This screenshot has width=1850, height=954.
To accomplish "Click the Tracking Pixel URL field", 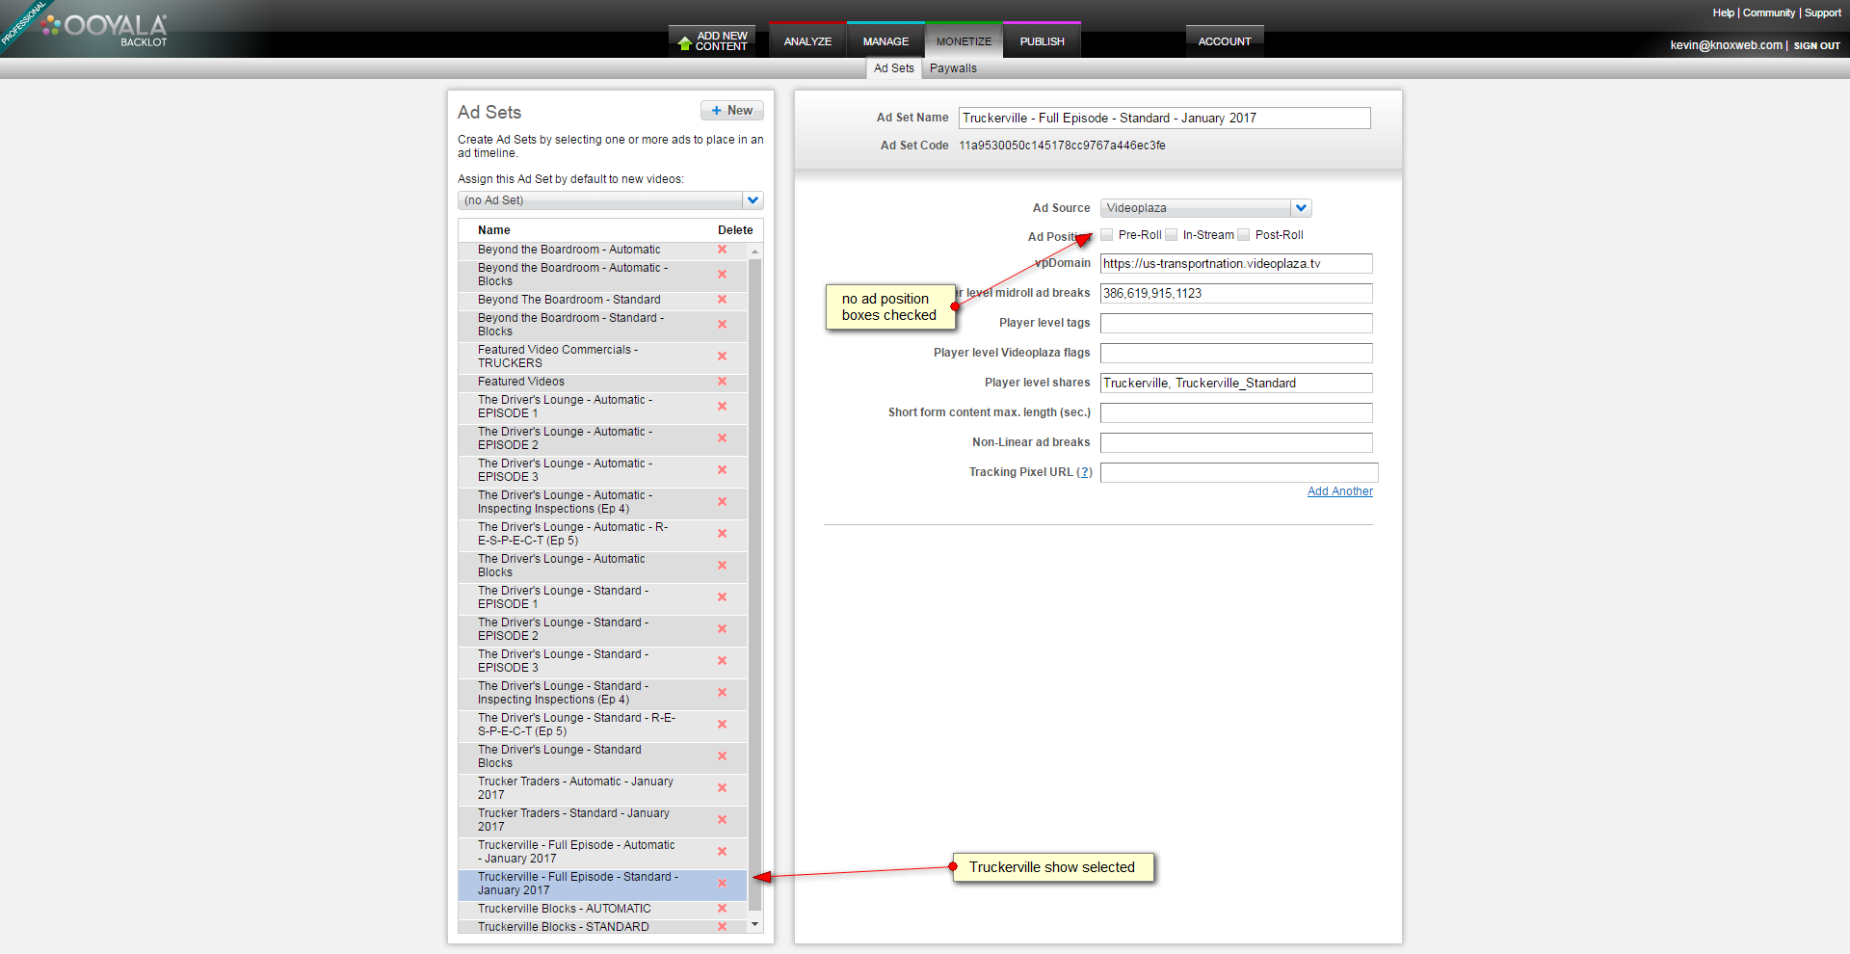I will tap(1239, 472).
